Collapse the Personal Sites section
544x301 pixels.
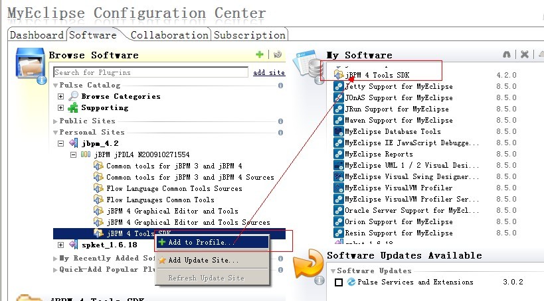click(56, 133)
